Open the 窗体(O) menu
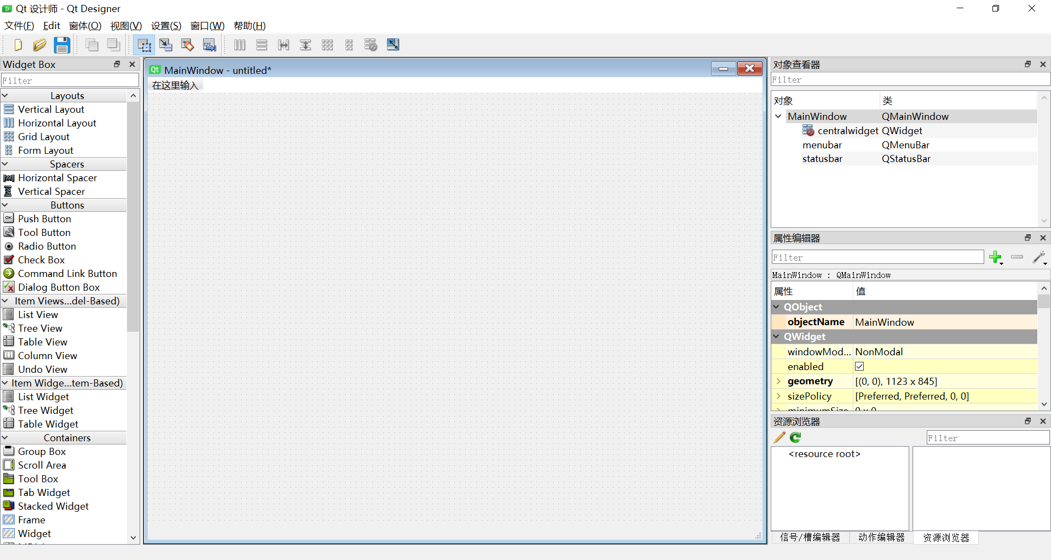The width and height of the screenshot is (1051, 560). coord(85,26)
